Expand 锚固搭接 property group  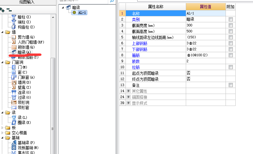128,97
